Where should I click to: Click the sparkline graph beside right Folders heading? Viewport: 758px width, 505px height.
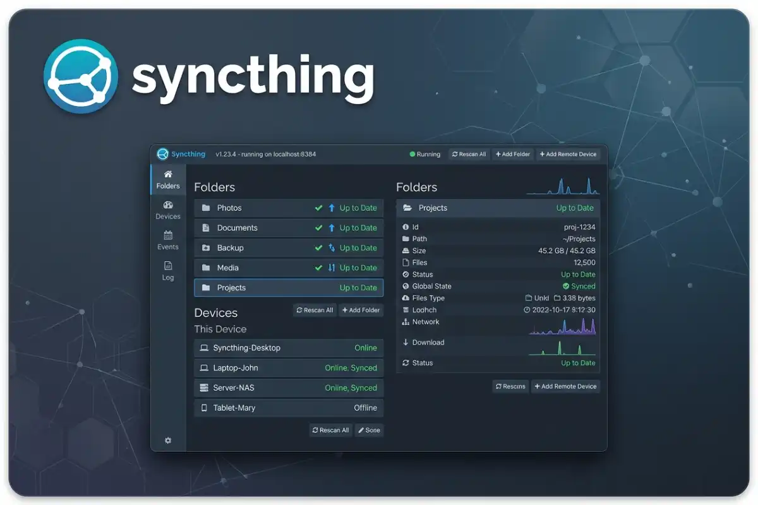(563, 186)
